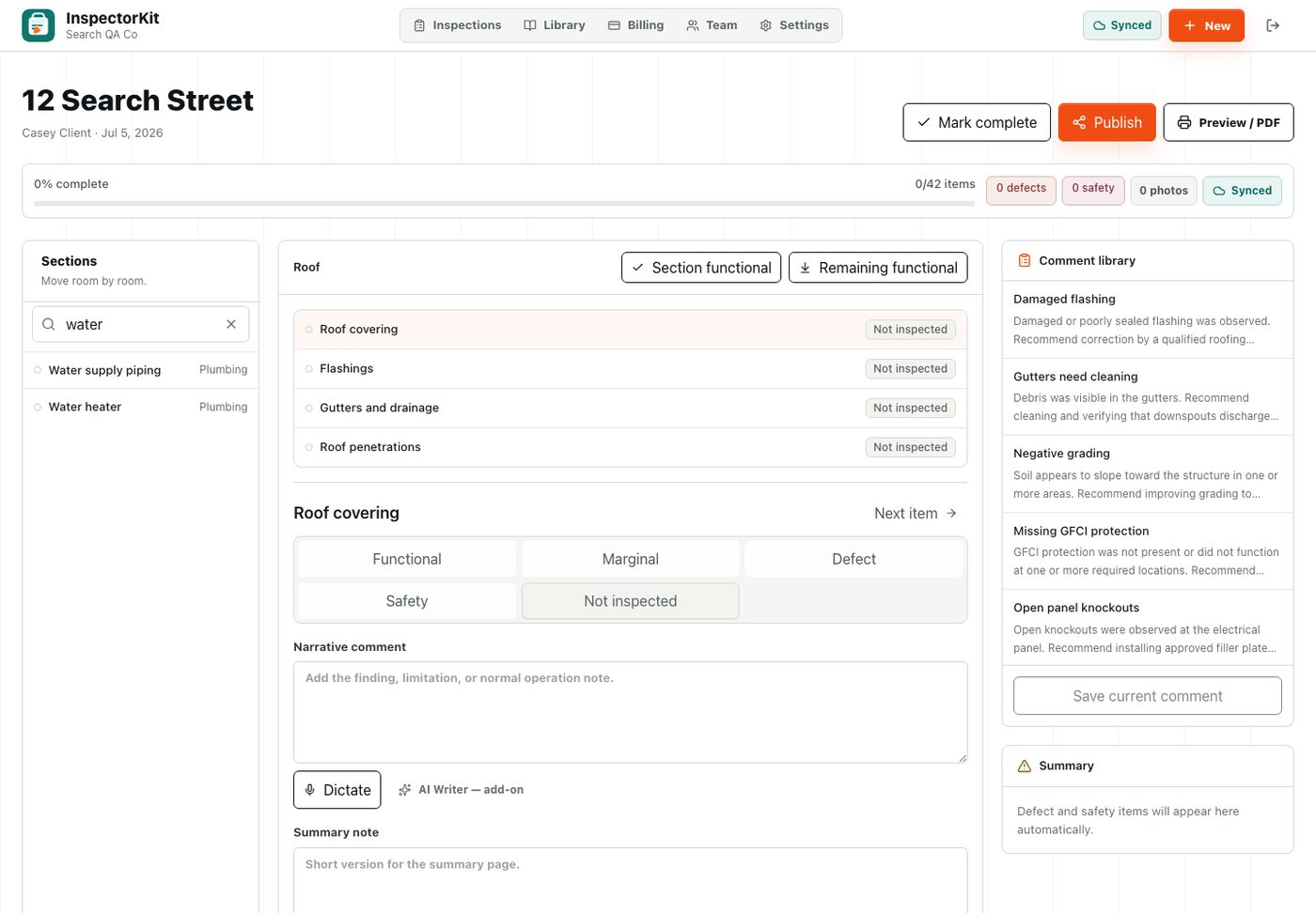This screenshot has width=1316, height=913.
Task: Click Not inspected badge for Flashings
Action: point(910,369)
